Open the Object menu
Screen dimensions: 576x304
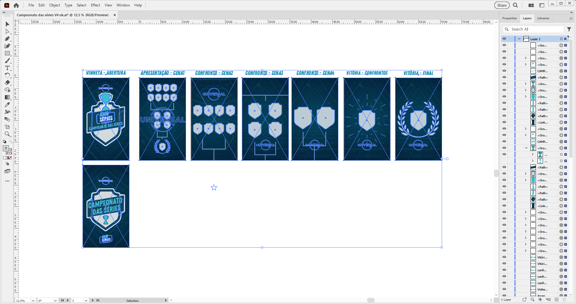pos(55,5)
